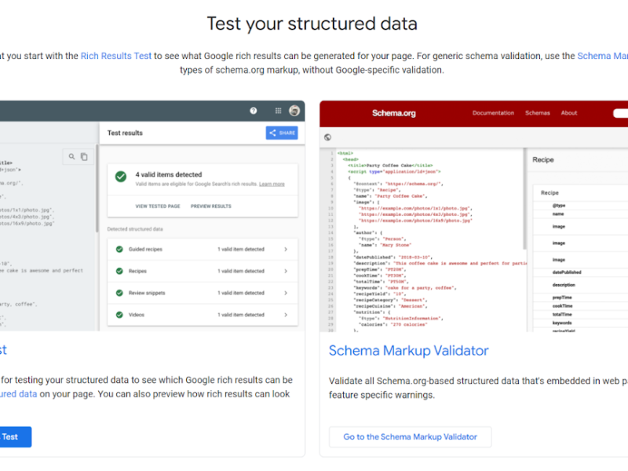Expand the Videos result chevron
Viewport: 628px width, 471px height.
point(285,315)
